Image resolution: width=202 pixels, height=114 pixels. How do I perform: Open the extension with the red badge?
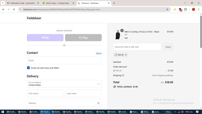click(181, 9)
